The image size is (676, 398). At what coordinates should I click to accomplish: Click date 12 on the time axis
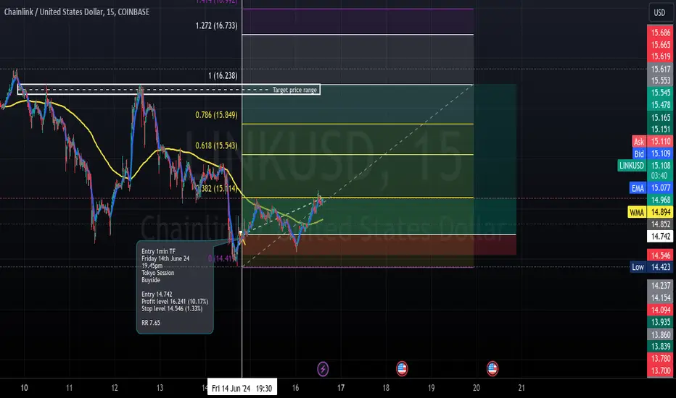point(115,388)
